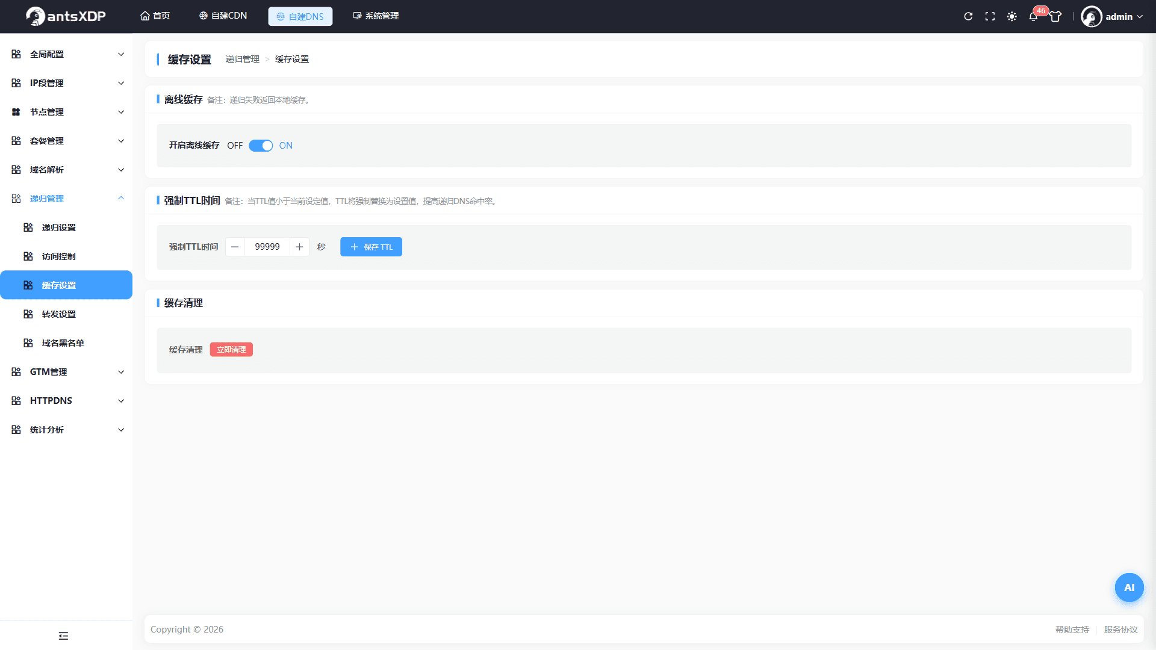Open the 帮助支持 footer link

pyautogui.click(x=1072, y=630)
